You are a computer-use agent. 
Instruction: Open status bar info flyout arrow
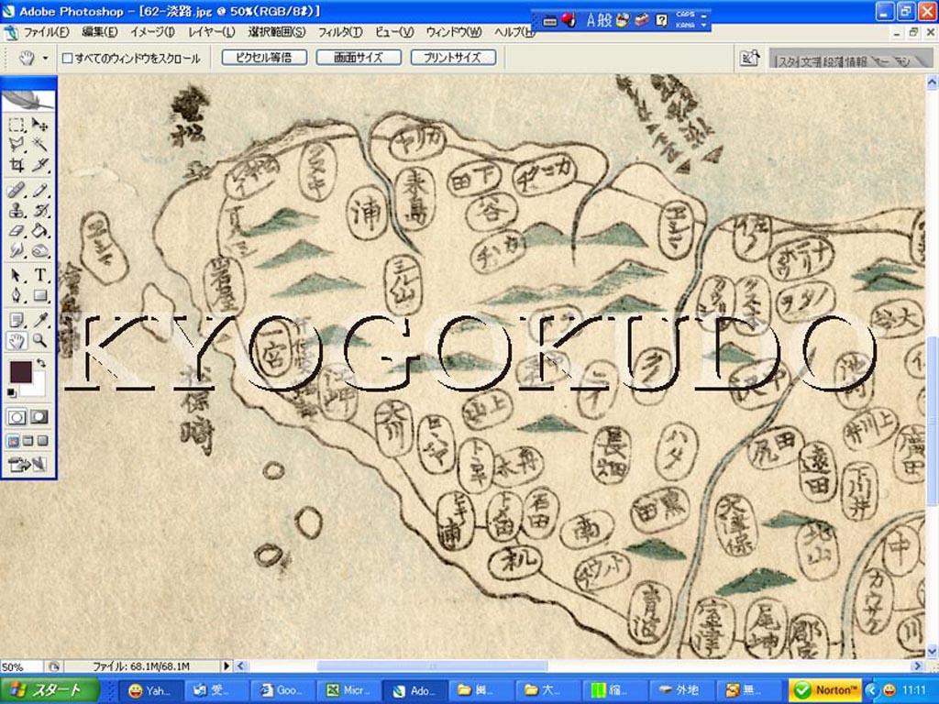[226, 665]
